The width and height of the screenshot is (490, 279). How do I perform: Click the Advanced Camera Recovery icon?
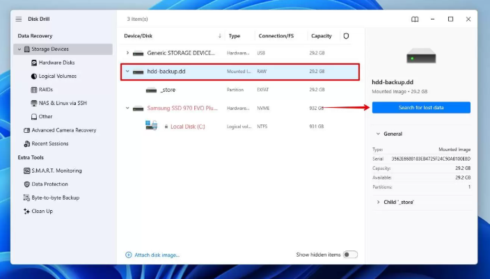coord(27,130)
